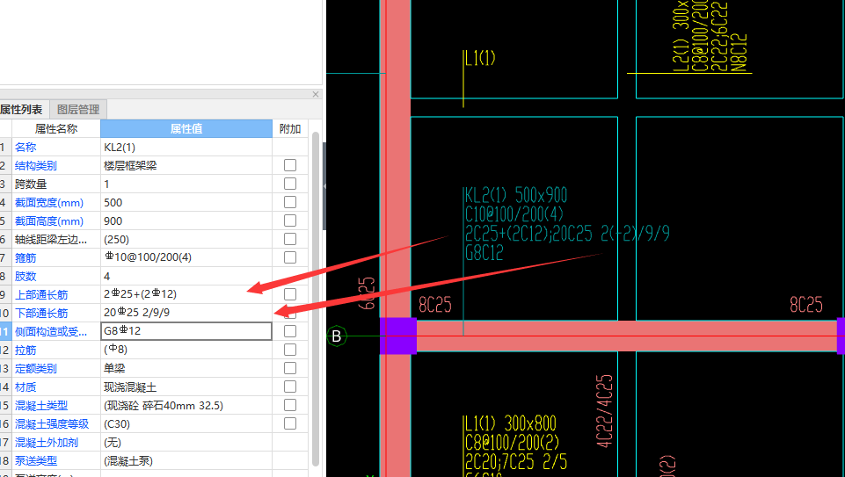This screenshot has height=477, width=845.
Task: Click the 箍筋 property name
Action: (x=25, y=258)
